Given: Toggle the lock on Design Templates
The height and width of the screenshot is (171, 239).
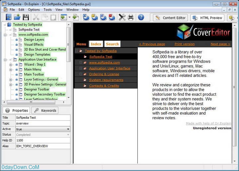Looking at the screenshot, I should tap(17, 55).
